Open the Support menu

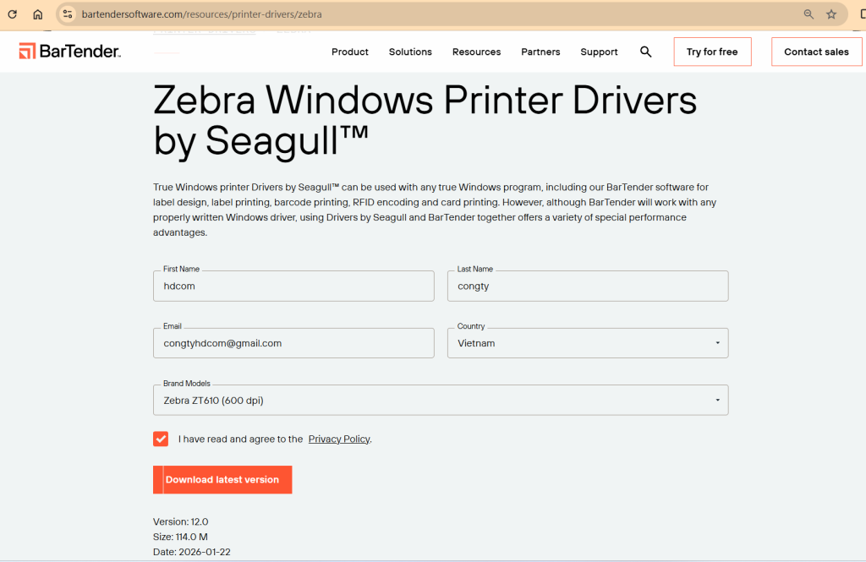point(600,52)
